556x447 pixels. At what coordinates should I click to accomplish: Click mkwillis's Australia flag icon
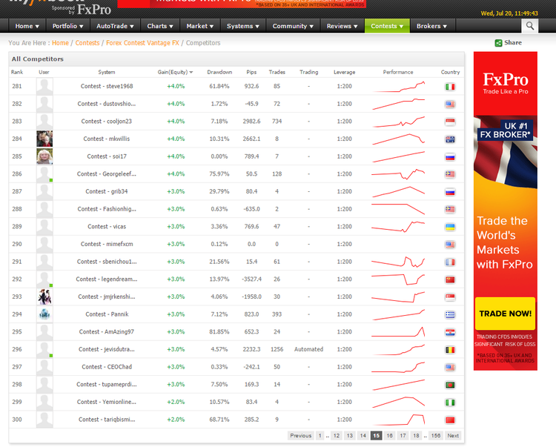(450, 139)
